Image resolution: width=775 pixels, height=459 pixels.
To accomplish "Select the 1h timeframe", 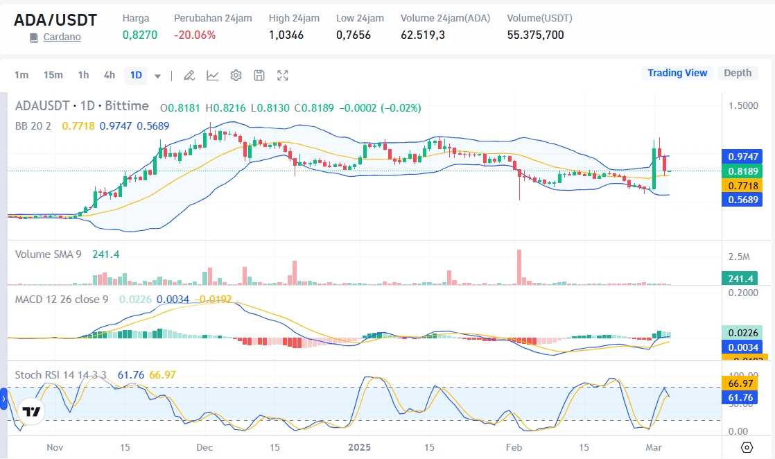I will [83, 75].
